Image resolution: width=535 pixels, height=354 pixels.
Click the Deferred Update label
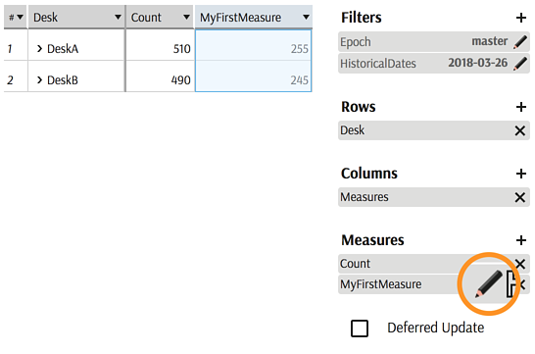[x=436, y=328]
